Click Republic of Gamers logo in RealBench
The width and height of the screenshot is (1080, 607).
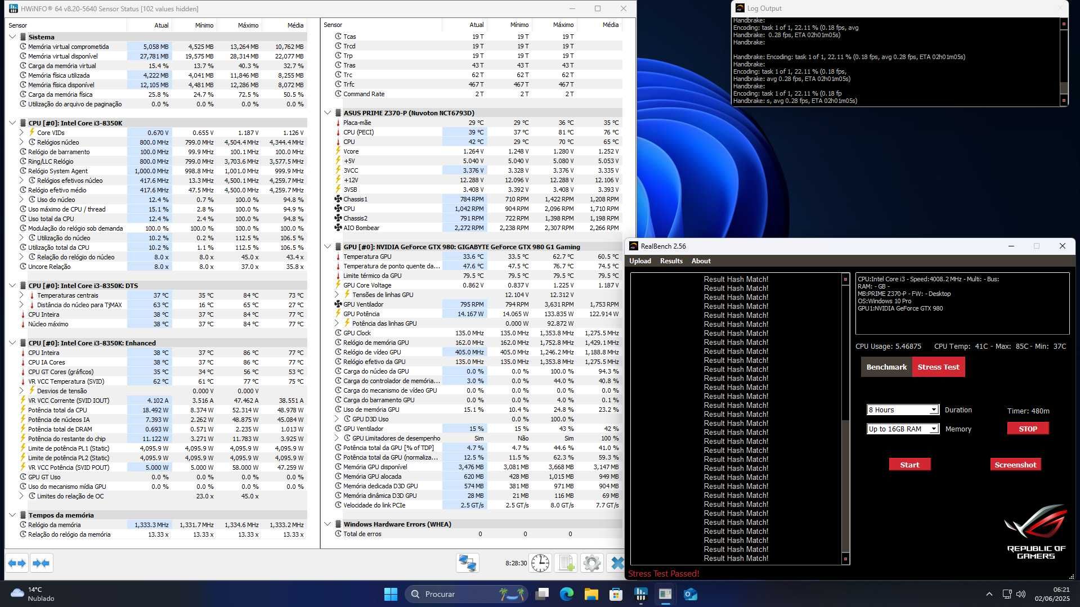[x=1036, y=531]
